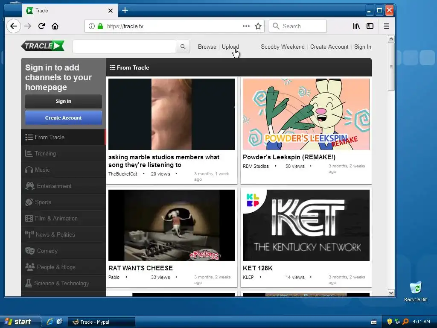The image size is (437, 328).
Task: Open the Music category in the sidebar
Action: tap(63, 170)
